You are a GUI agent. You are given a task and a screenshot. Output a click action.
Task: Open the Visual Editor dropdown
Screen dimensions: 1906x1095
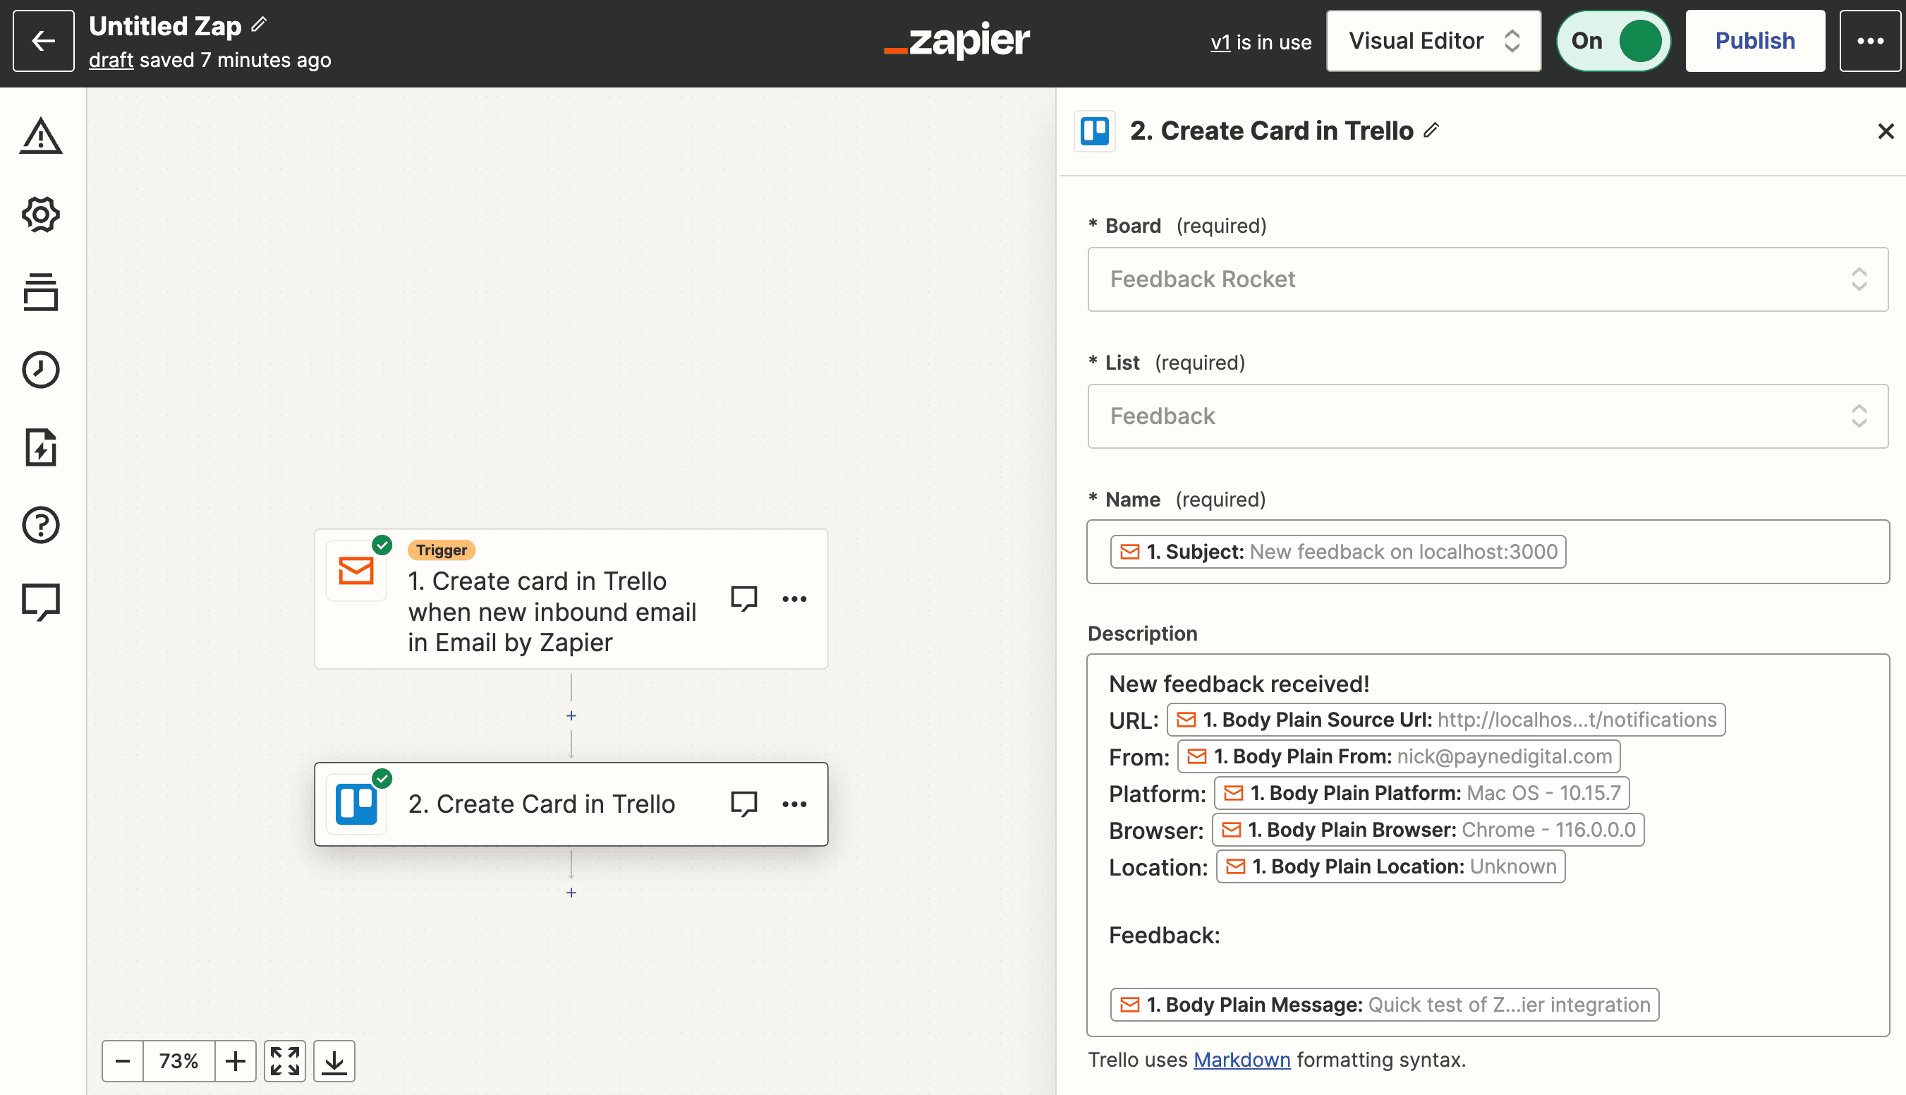pos(1433,42)
